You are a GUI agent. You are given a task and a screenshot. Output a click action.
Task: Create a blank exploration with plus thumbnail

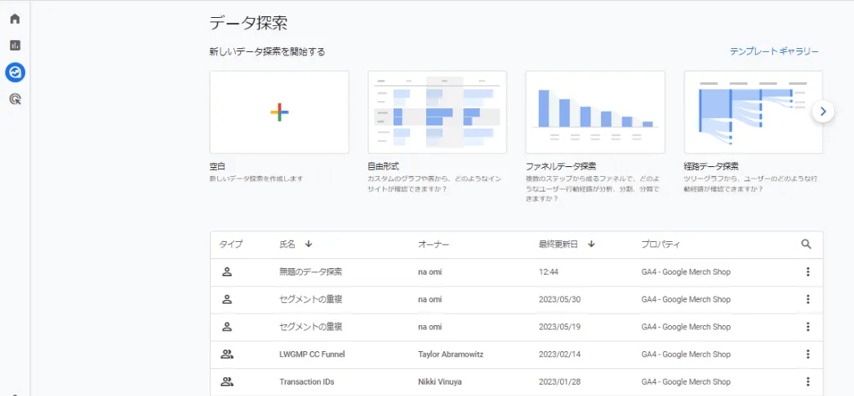[279, 112]
